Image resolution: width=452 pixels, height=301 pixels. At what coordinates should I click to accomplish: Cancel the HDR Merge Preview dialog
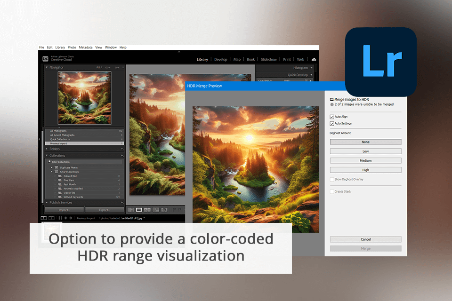point(365,239)
